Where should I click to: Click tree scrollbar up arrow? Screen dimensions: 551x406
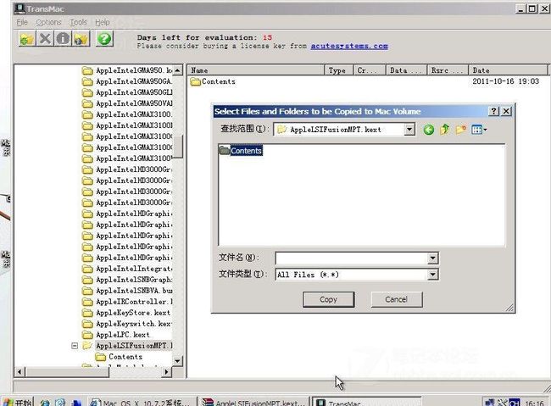(178, 70)
